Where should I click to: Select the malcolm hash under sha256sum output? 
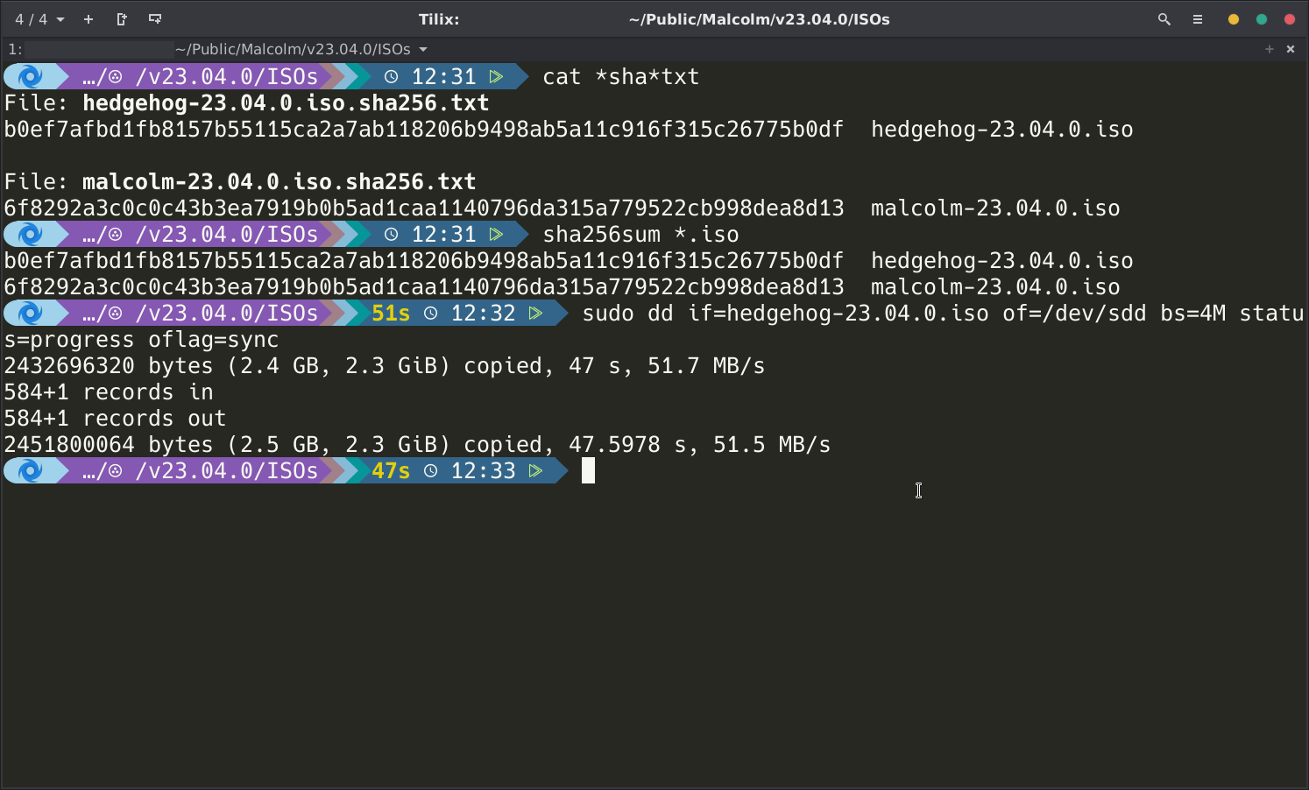424,287
